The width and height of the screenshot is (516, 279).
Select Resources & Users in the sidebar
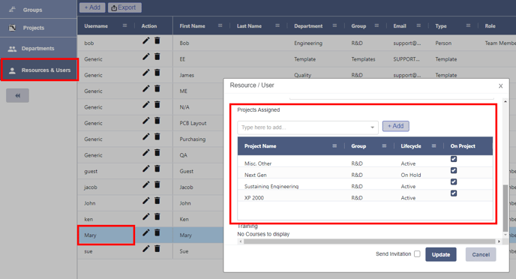coord(40,70)
